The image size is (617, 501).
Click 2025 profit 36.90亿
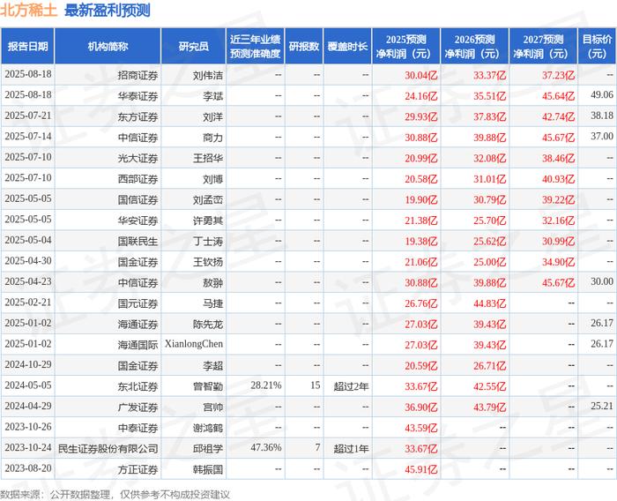click(x=421, y=408)
